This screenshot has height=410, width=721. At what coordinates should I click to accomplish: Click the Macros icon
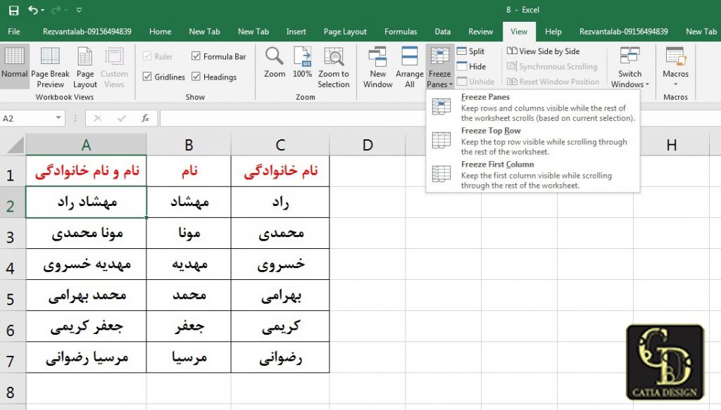[675, 57]
